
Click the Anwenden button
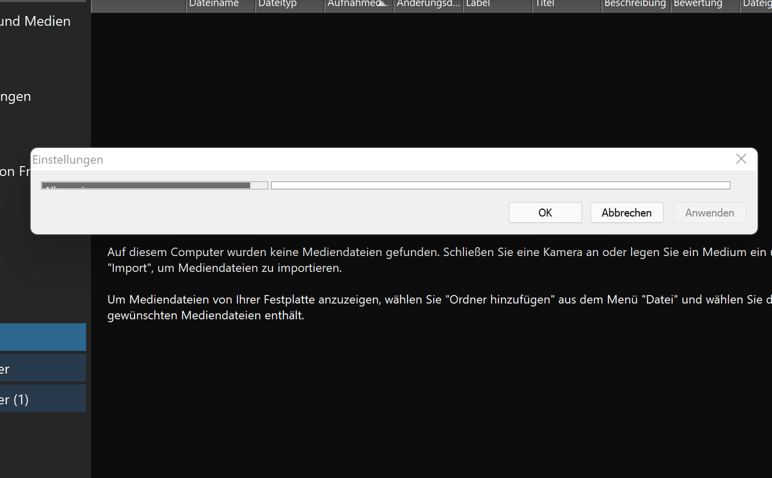[710, 213]
